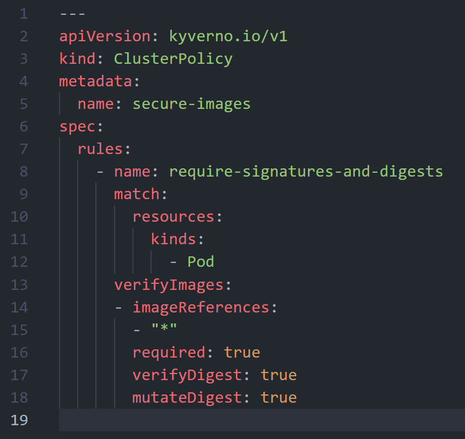This screenshot has width=465, height=439.
Task: Click the 'resources' key
Action: tap(173, 217)
